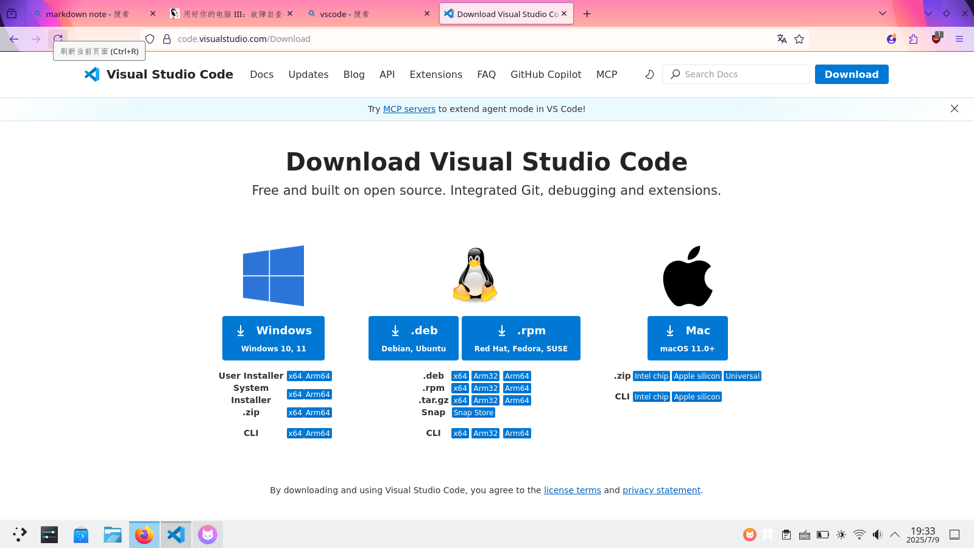Screen dimensions: 974x548
Task: Open the Firefox hamburger menu
Action: (959, 39)
